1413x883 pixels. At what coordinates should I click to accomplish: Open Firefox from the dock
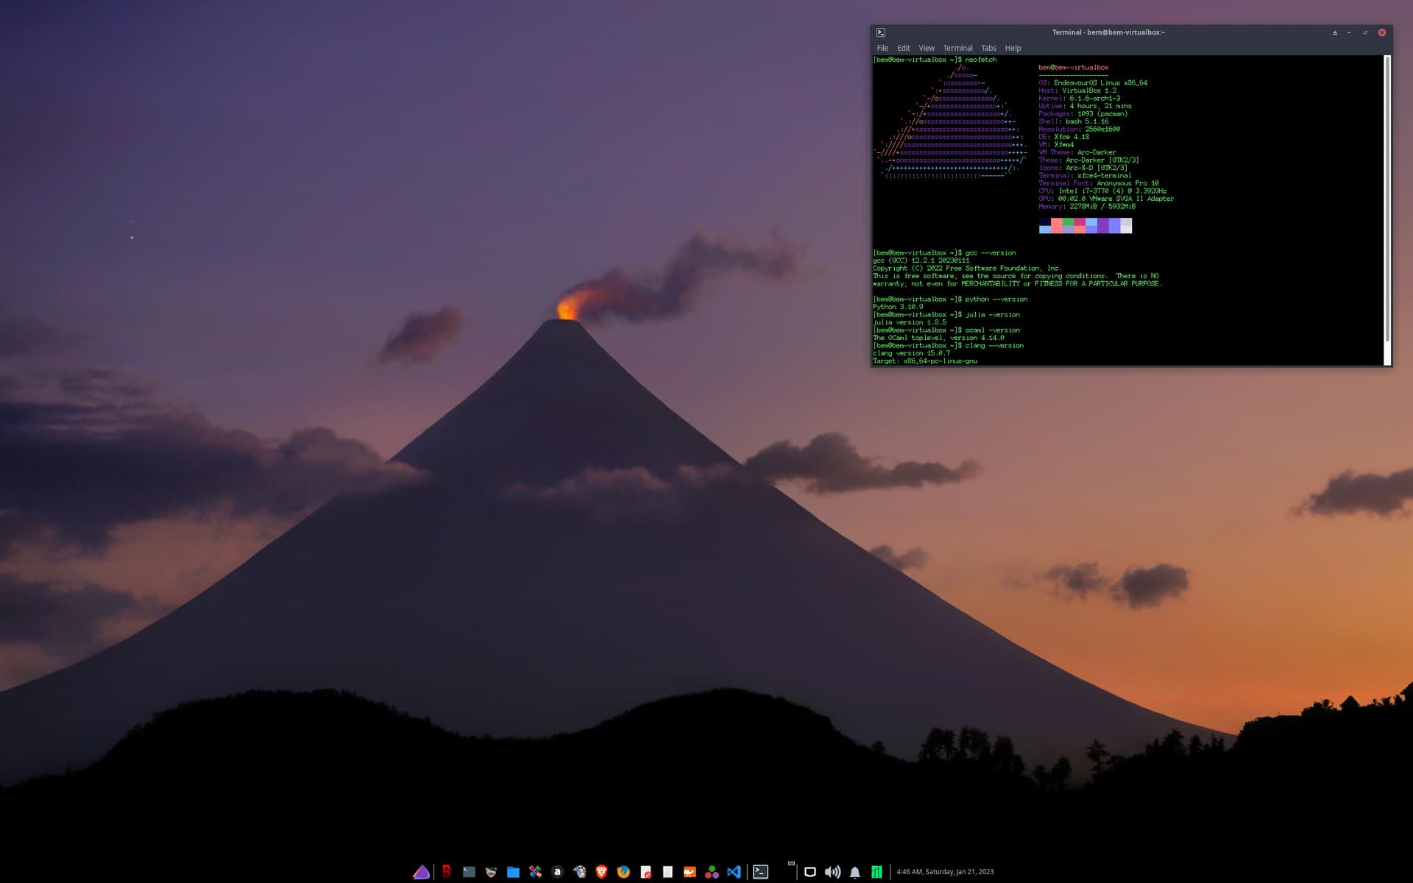[x=622, y=871]
